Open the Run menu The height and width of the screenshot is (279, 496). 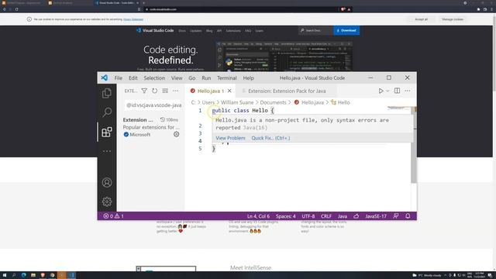click(206, 77)
